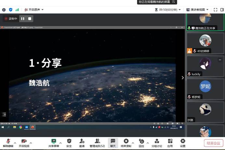Expand the 开启原声 dropdown arrow
The height and width of the screenshot is (150, 225).
[42, 10]
